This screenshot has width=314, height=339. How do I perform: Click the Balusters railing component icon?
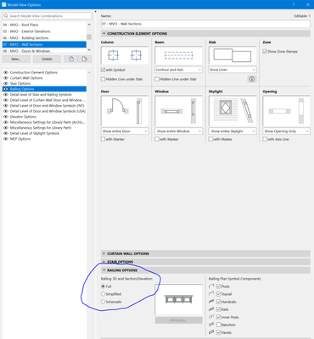click(x=211, y=325)
